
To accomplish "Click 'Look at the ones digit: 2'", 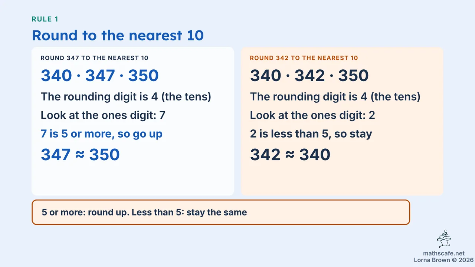I will 312,115.
